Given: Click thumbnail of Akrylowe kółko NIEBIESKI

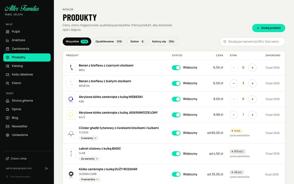Looking at the screenshot, I should coord(71,99).
